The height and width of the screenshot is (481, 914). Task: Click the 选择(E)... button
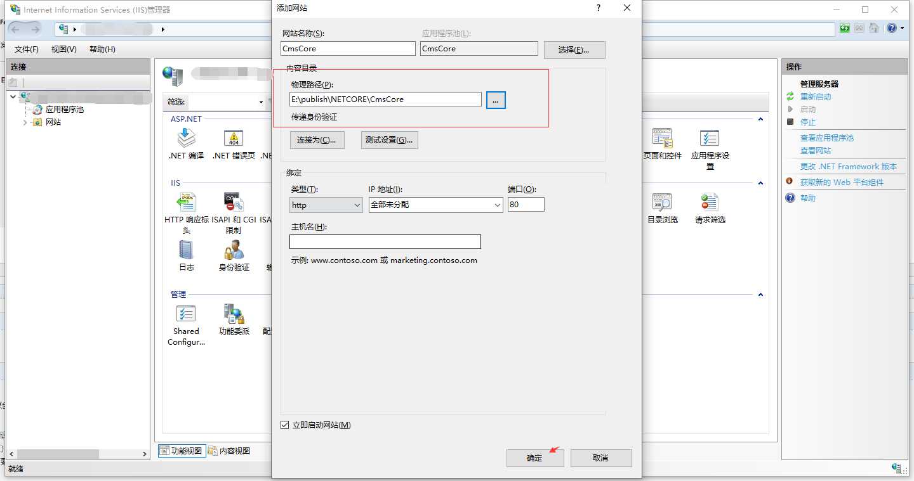(x=574, y=49)
